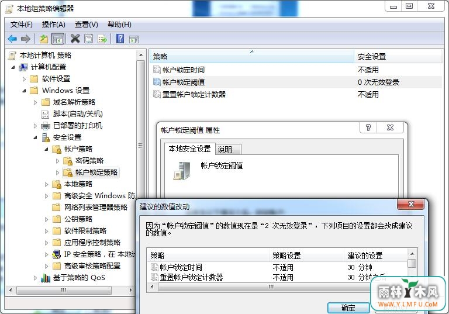This screenshot has width=449, height=314.
Task: Go forward with the gray right arrow
Action: pyautogui.click(x=26, y=39)
